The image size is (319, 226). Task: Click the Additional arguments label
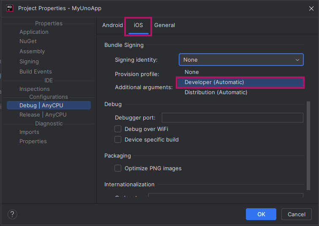click(144, 87)
